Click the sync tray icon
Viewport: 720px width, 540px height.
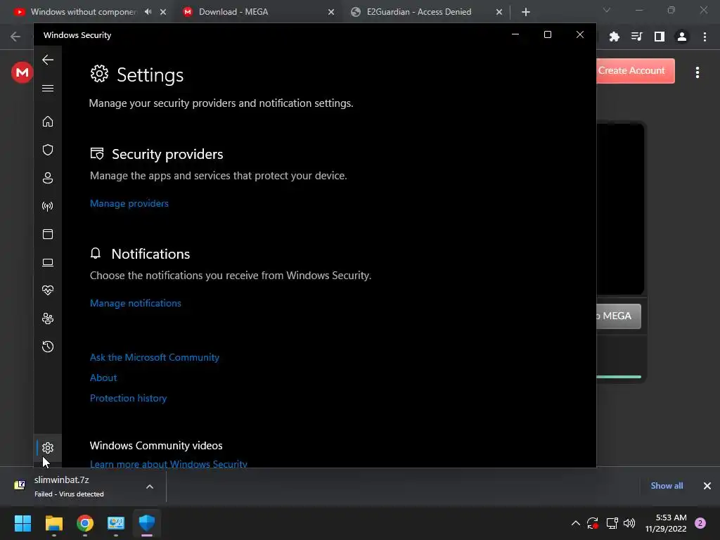click(x=593, y=523)
